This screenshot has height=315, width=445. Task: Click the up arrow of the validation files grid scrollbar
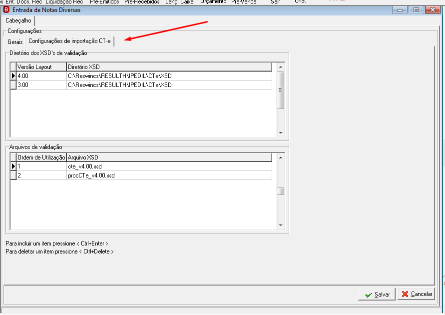[281, 157]
